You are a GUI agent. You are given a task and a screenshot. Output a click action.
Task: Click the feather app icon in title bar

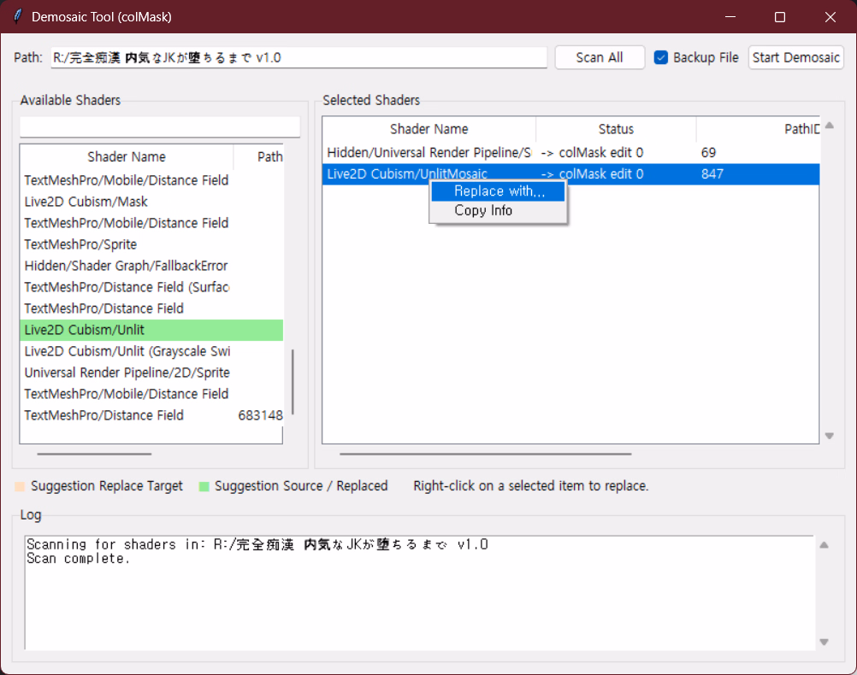click(x=16, y=17)
